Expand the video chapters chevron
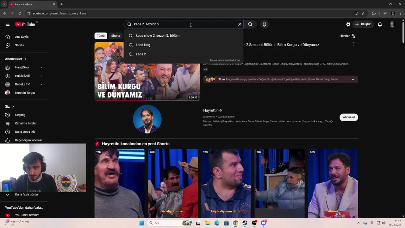Viewport: 405px width, 228px height. pos(353,79)
